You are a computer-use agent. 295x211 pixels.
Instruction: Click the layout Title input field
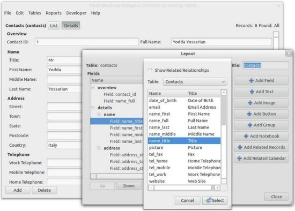pos(265,65)
